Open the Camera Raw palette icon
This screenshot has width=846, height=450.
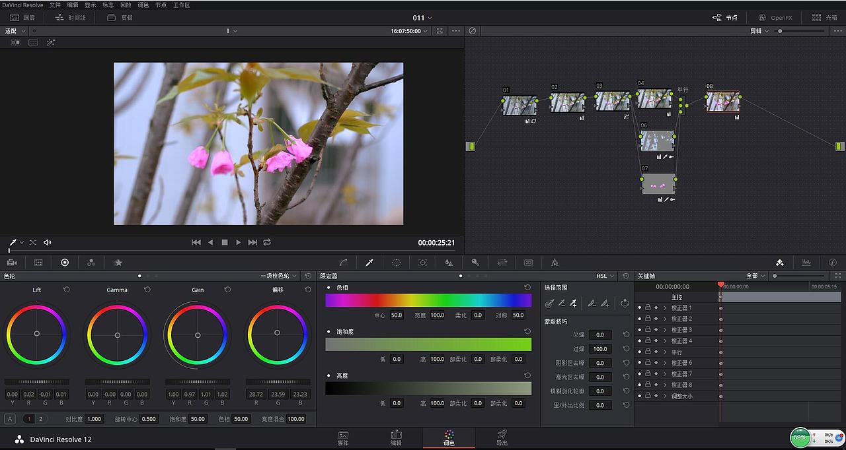click(x=11, y=262)
